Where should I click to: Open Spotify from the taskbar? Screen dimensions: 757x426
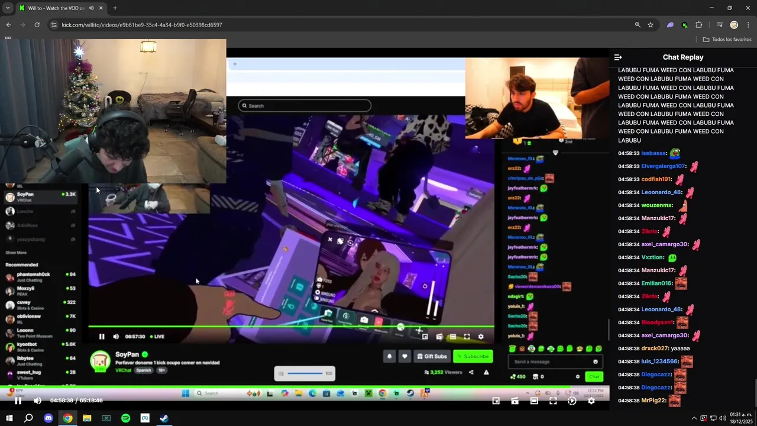(x=125, y=418)
